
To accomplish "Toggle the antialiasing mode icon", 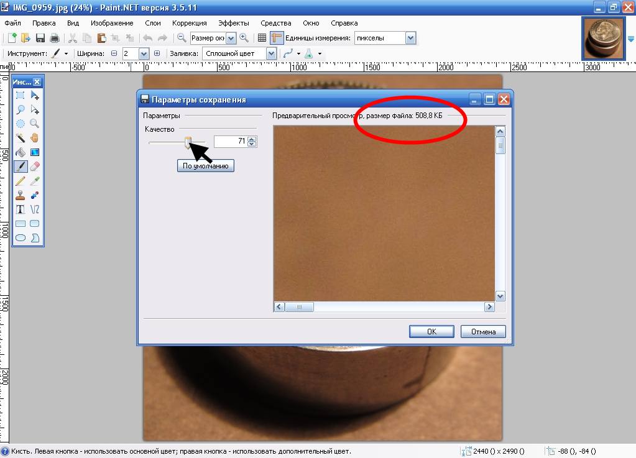I will tap(288, 53).
